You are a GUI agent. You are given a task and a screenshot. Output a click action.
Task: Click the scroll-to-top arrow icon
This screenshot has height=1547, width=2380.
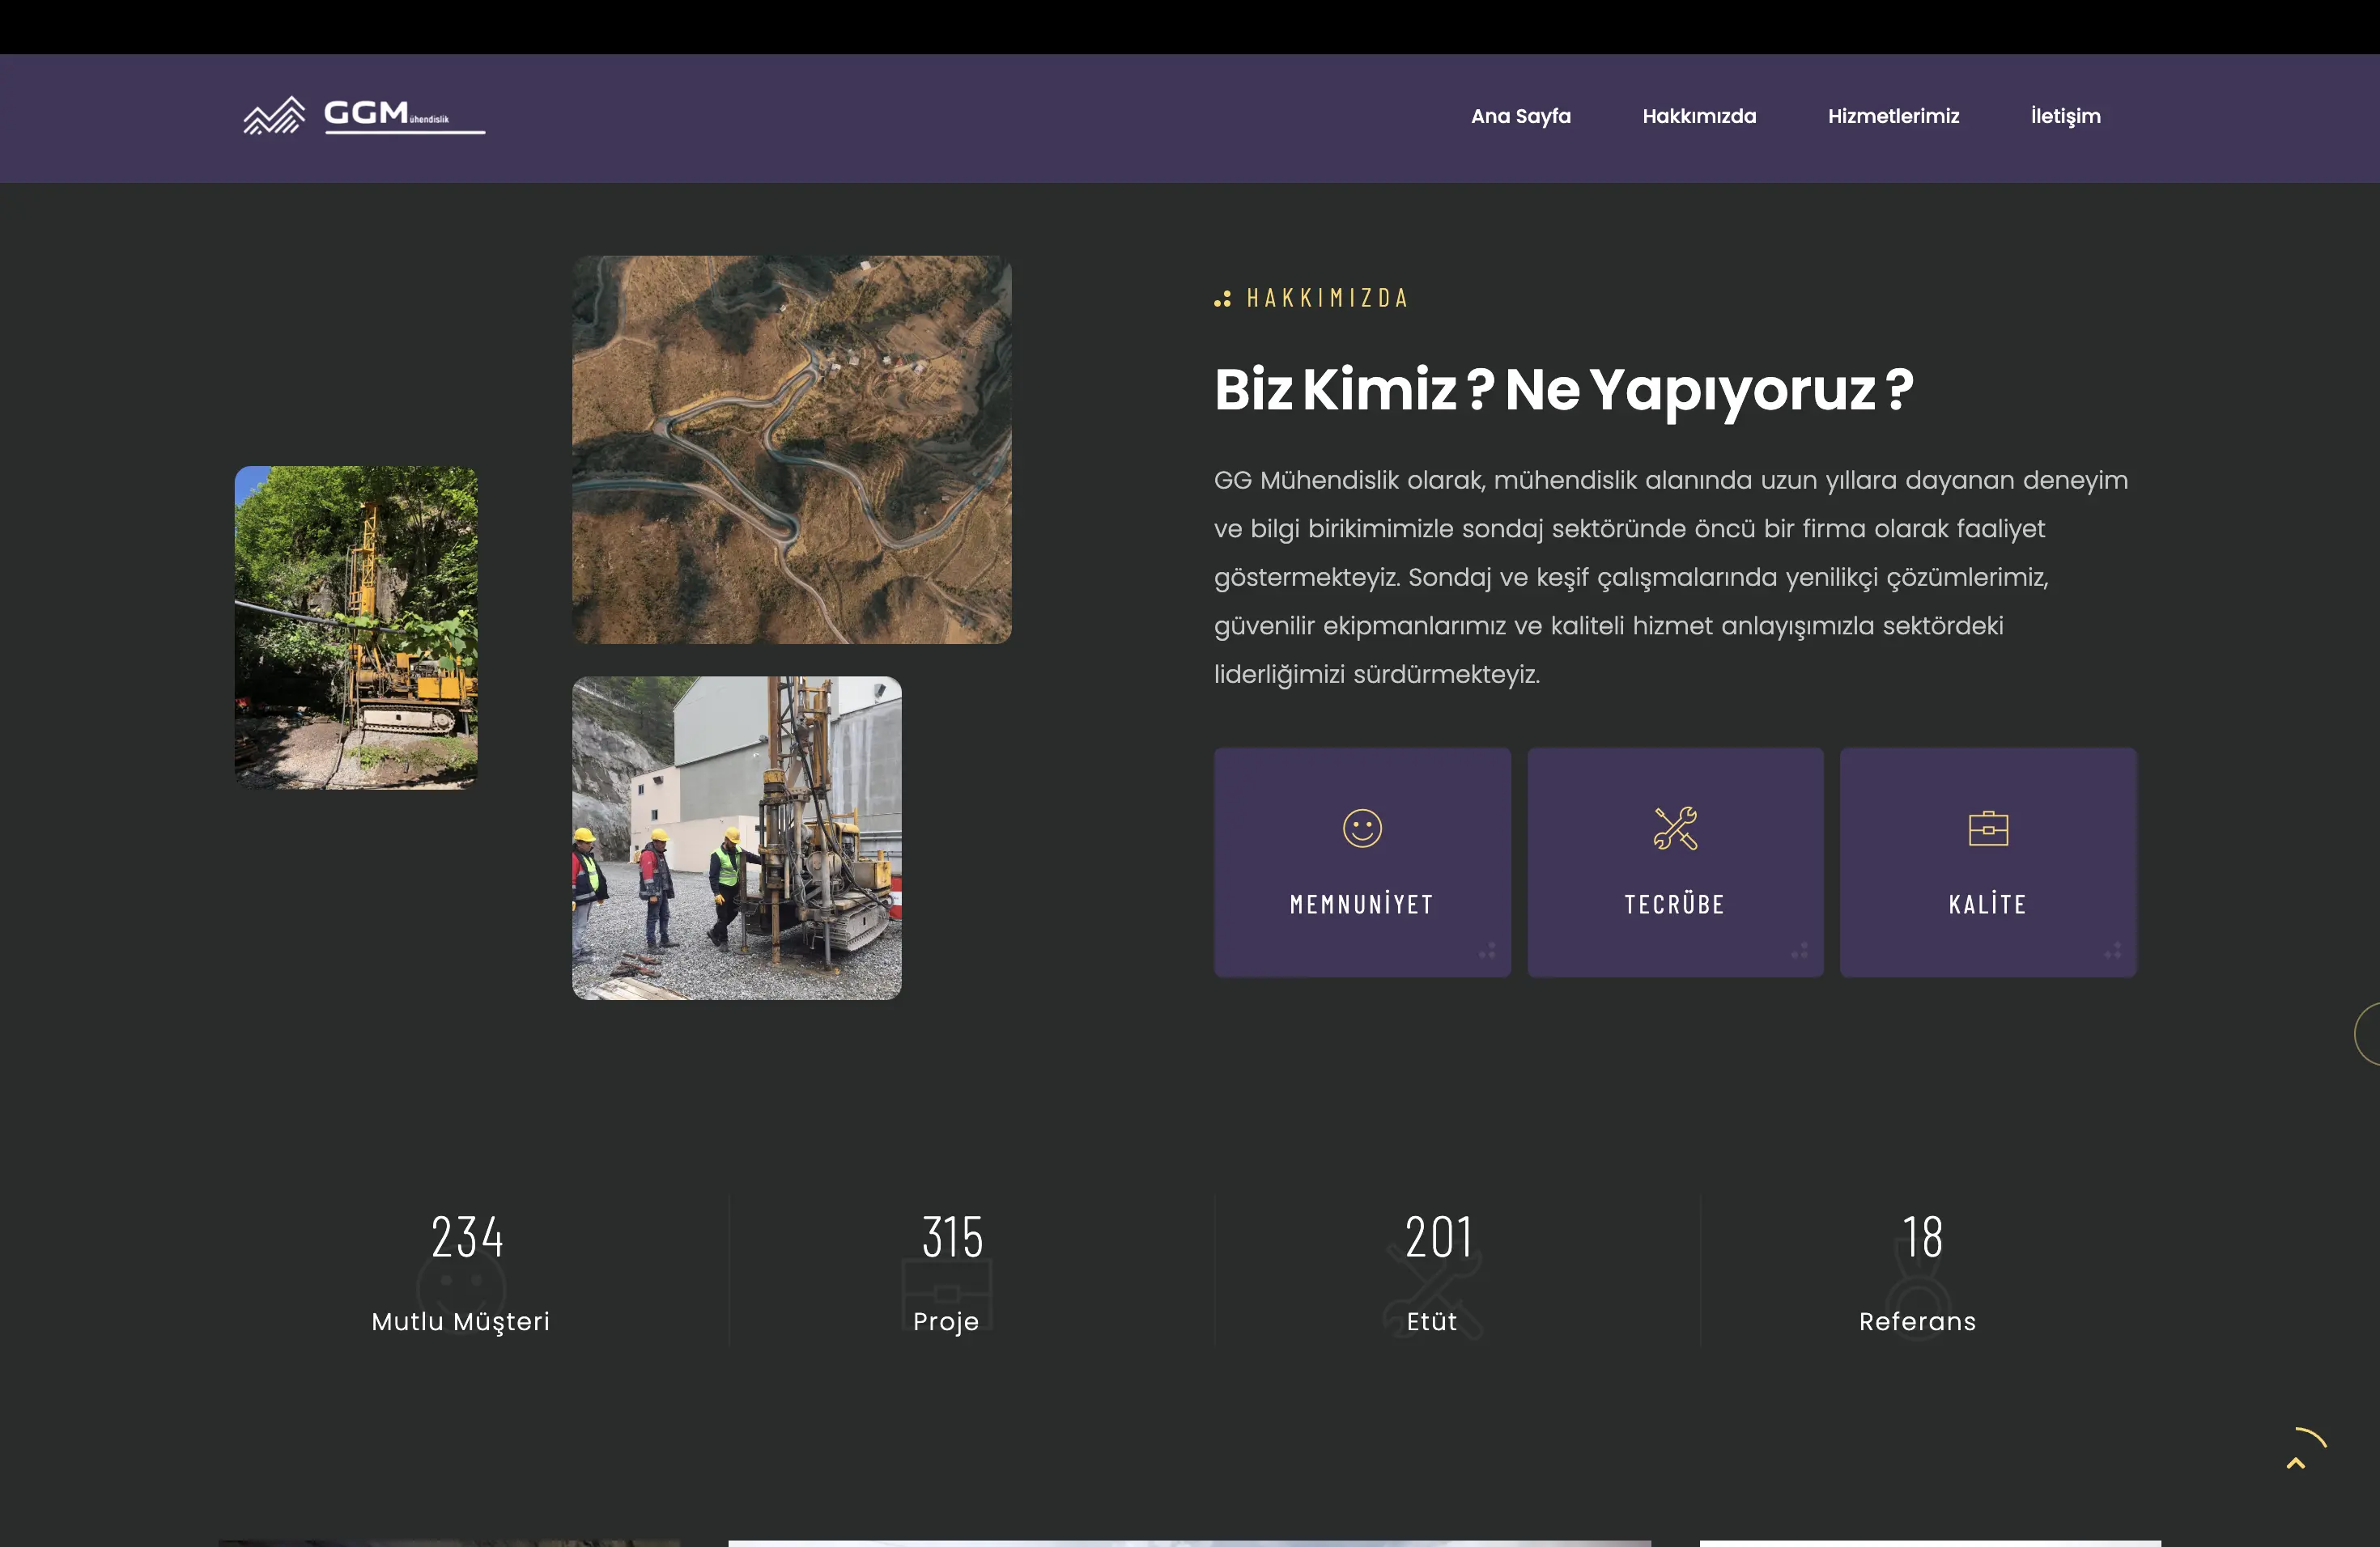(2296, 1462)
